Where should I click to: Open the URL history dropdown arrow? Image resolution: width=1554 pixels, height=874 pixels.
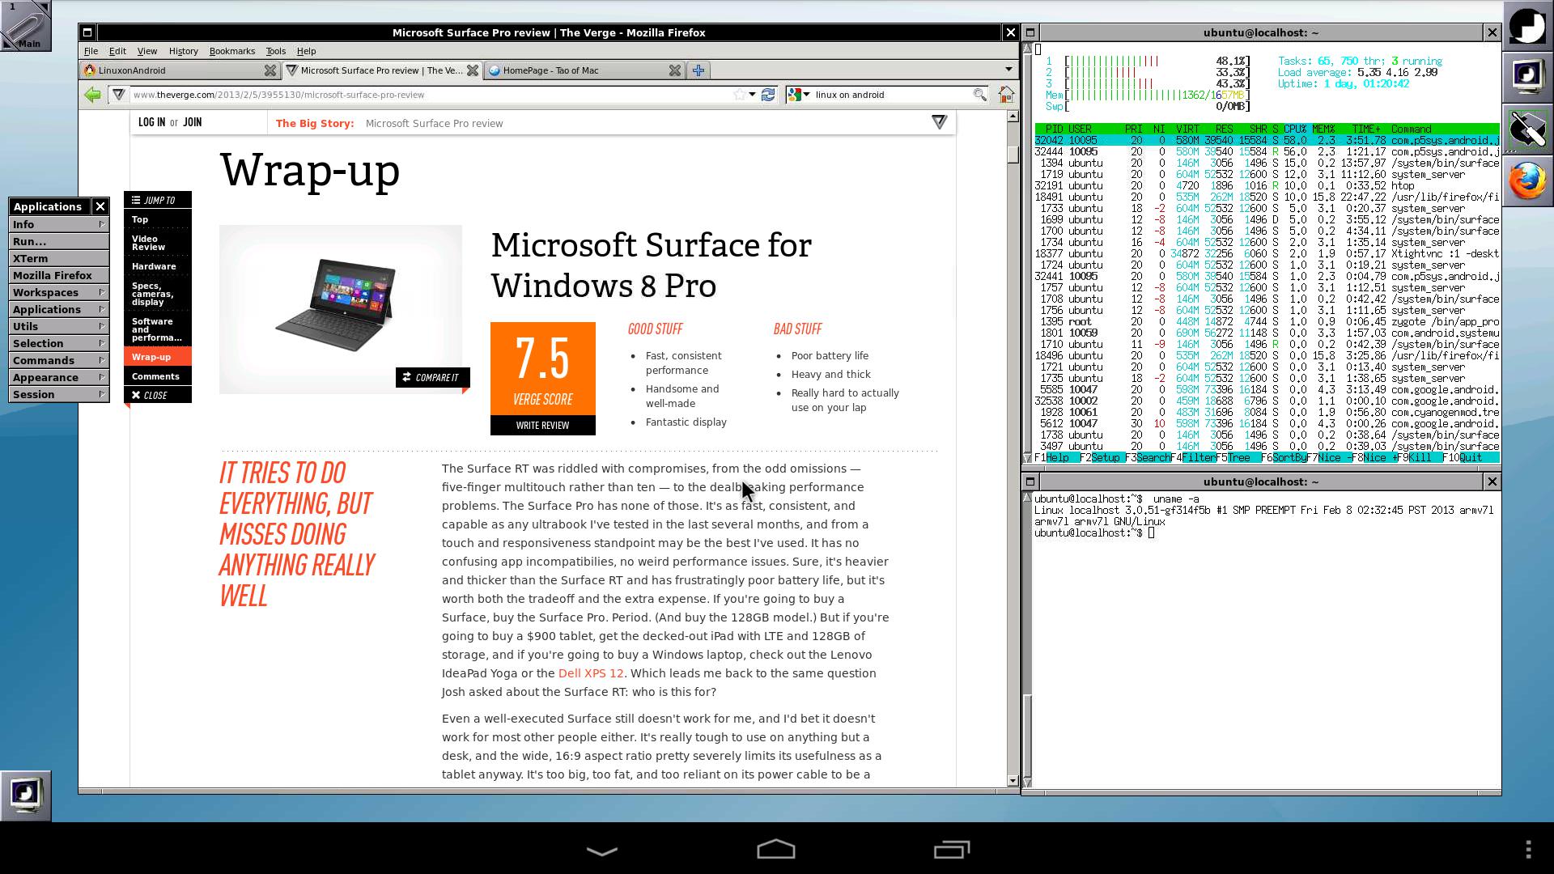pyautogui.click(x=753, y=95)
